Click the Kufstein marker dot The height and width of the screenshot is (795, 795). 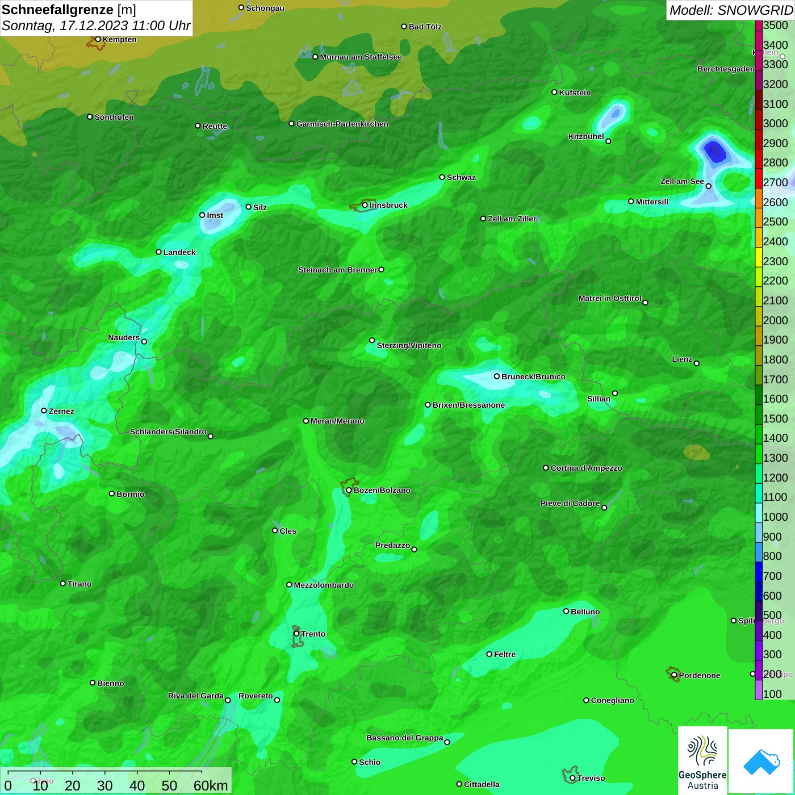[x=554, y=92]
